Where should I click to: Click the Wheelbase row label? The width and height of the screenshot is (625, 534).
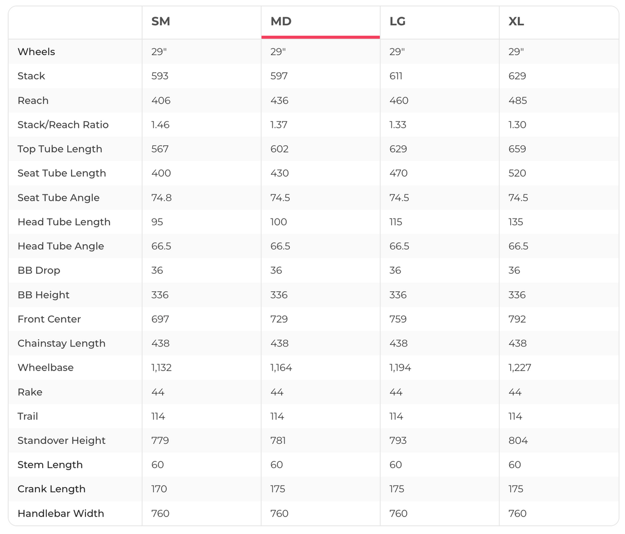45,368
